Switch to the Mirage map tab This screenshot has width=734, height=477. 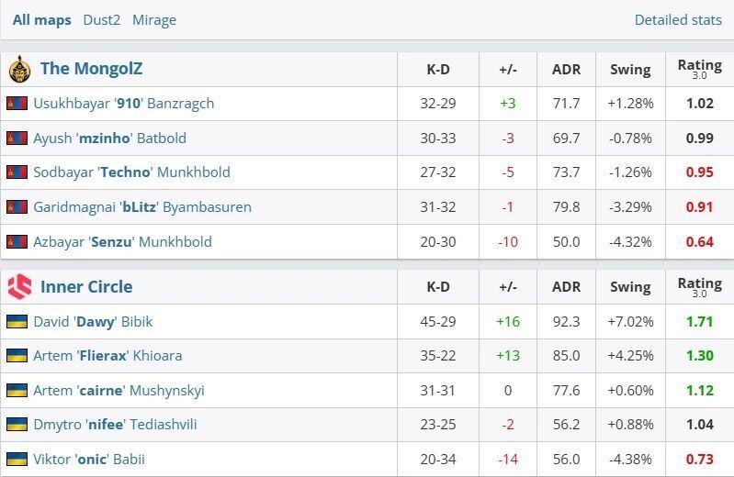(x=153, y=19)
